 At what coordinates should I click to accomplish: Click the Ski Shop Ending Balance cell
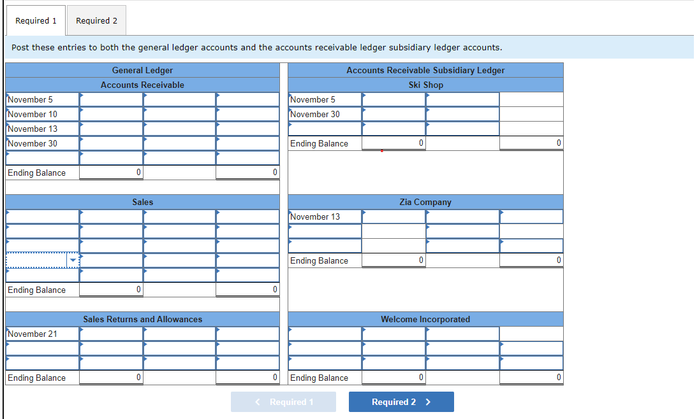click(x=393, y=143)
